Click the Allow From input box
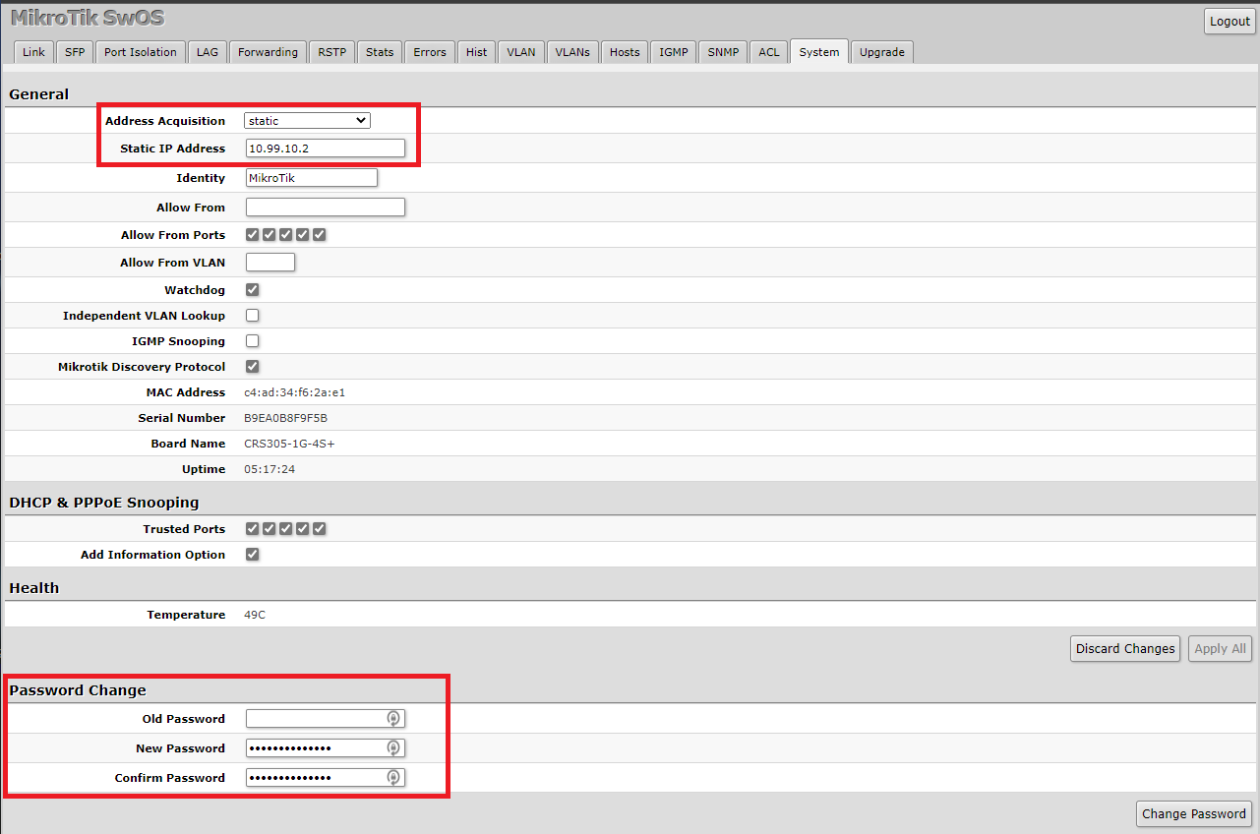Image resolution: width=1260 pixels, height=834 pixels. (x=326, y=208)
